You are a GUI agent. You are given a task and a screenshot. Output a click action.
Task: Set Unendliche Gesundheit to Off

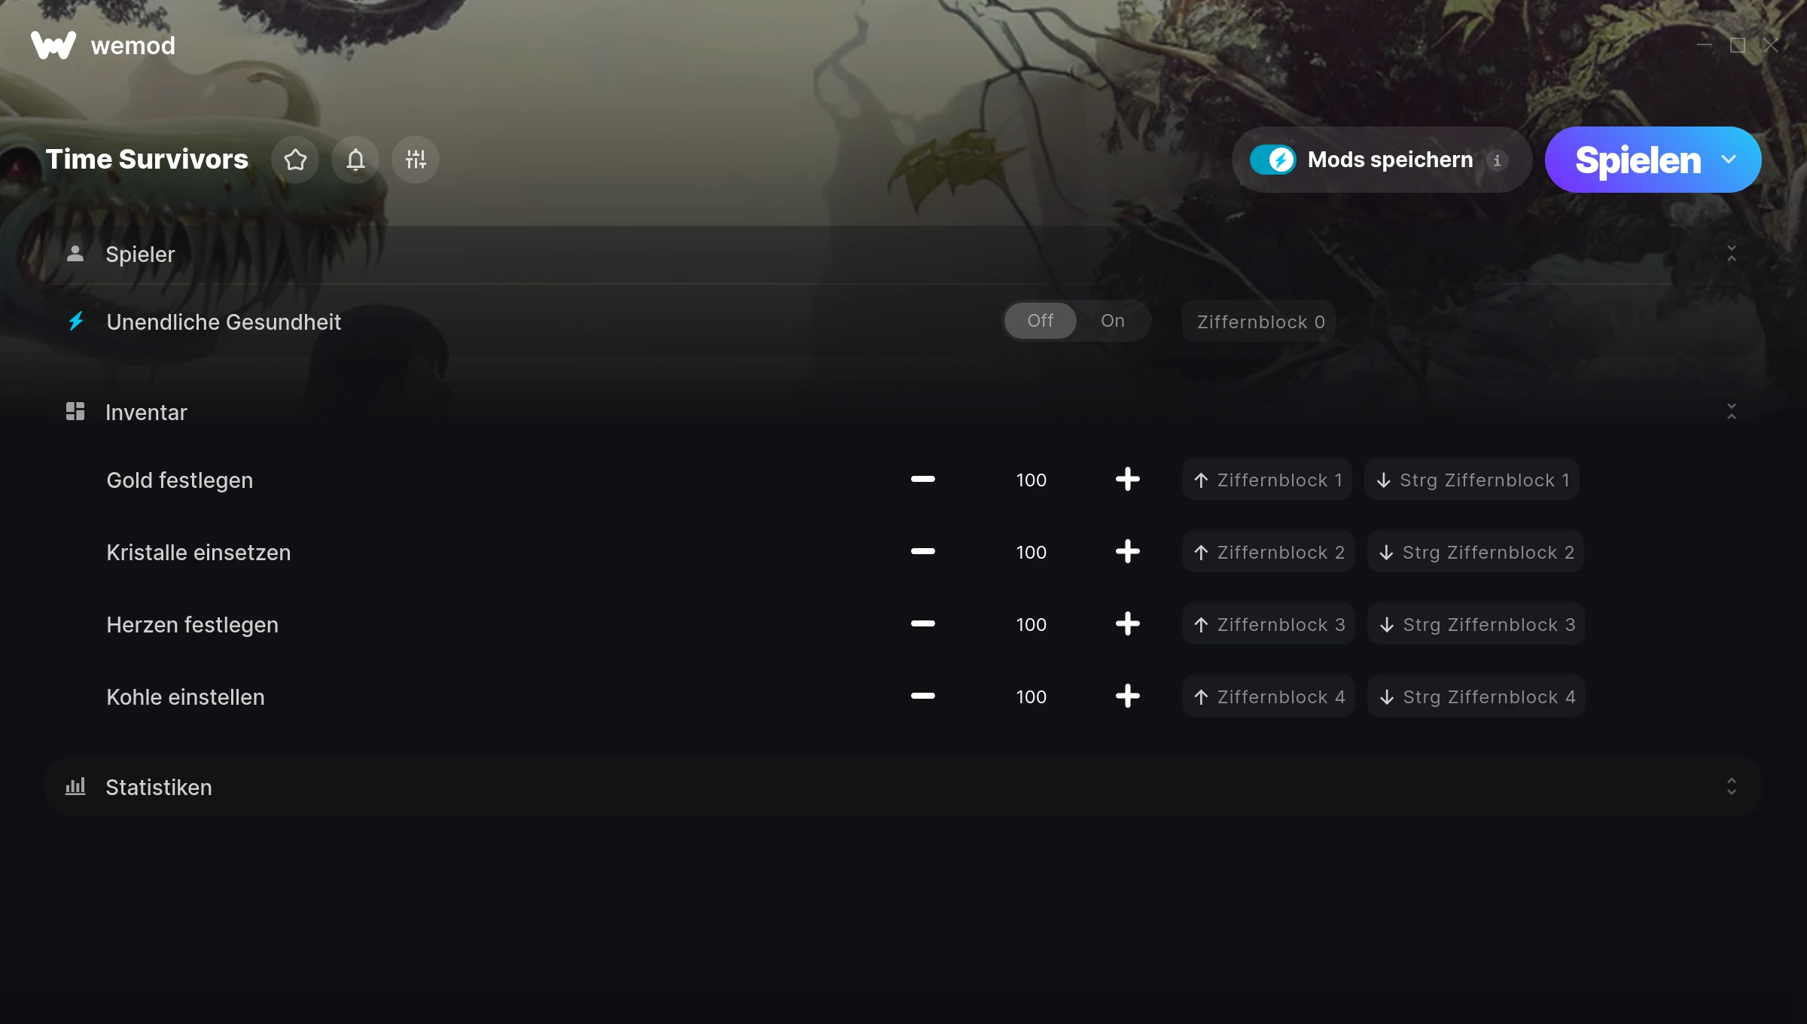1041,321
